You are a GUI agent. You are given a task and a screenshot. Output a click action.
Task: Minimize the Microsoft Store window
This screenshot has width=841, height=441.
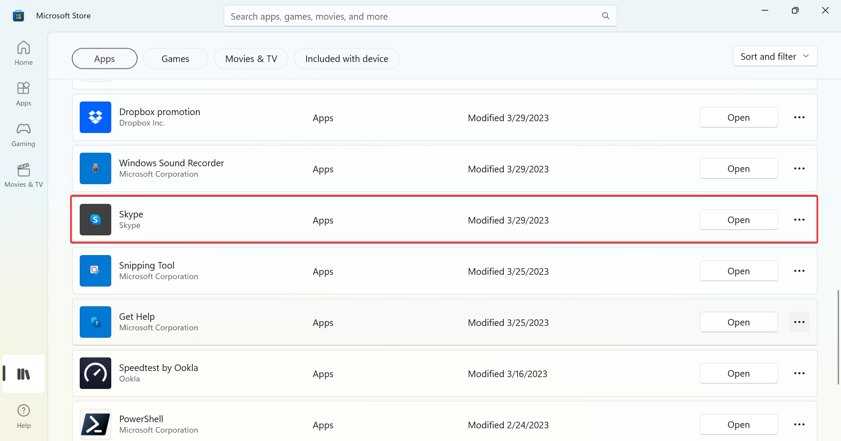coord(765,10)
